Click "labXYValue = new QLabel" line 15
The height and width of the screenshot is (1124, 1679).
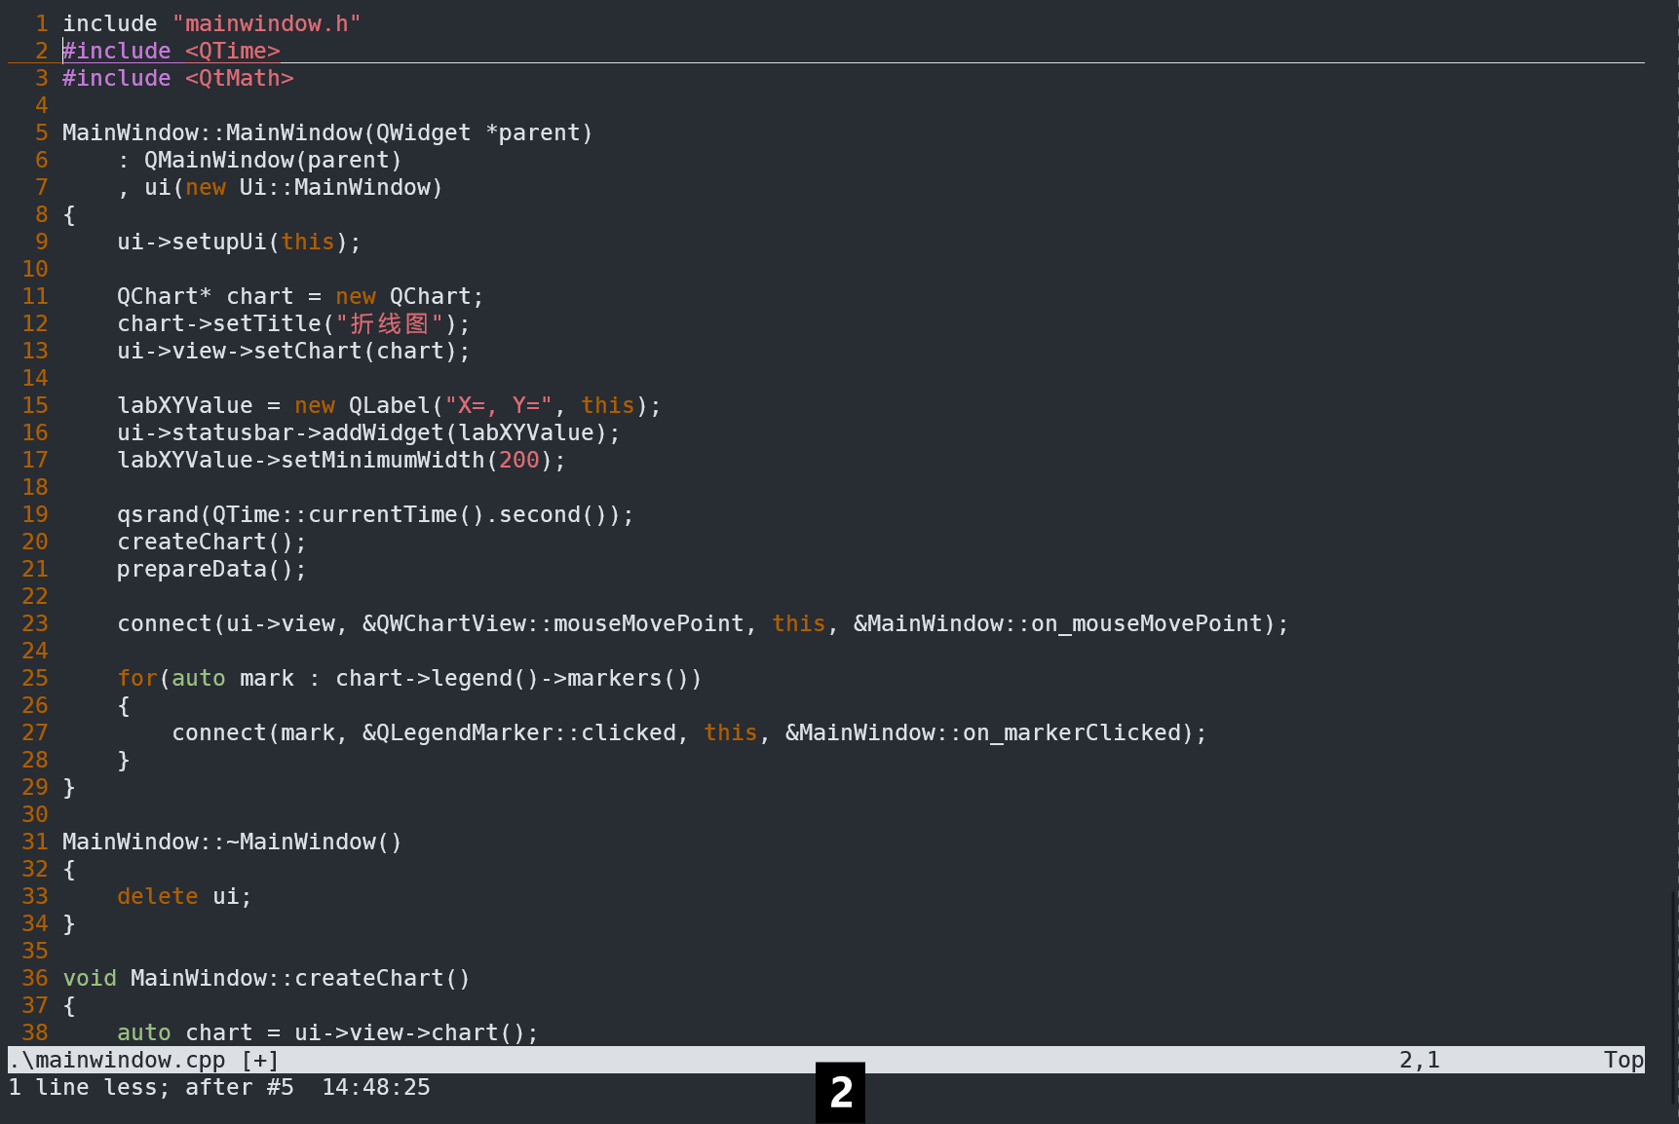(390, 405)
